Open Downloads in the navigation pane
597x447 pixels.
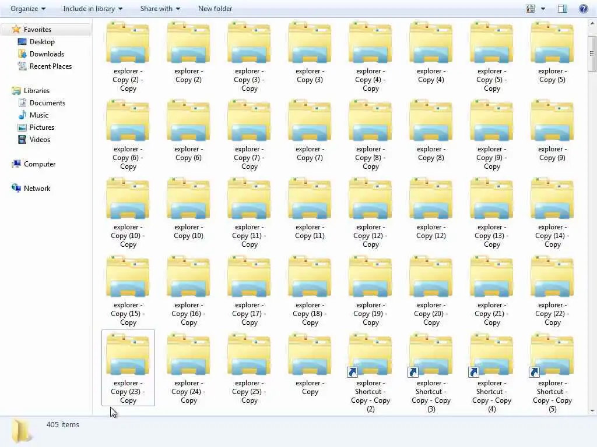[x=41, y=54]
